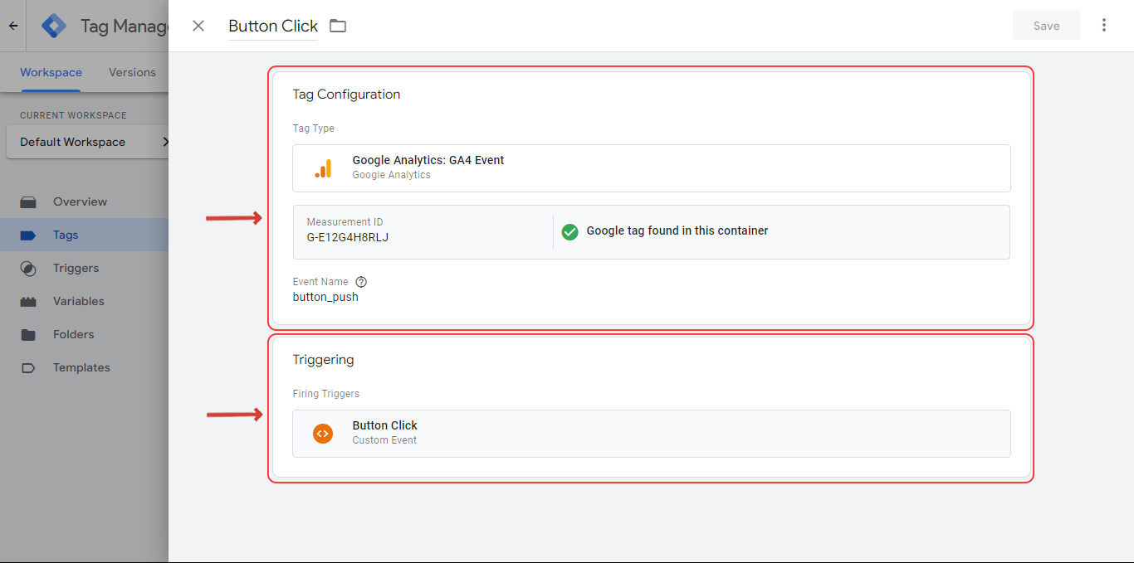Click the Triggering heading

coord(324,360)
